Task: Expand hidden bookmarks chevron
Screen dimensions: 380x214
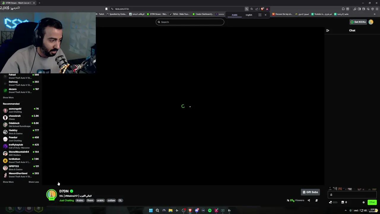Action: pyautogui.click(x=375, y=14)
